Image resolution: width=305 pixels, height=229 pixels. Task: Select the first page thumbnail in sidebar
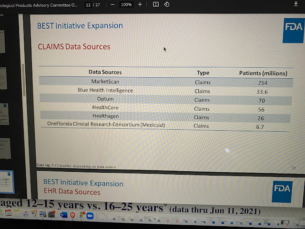pyautogui.click(x=2, y=42)
